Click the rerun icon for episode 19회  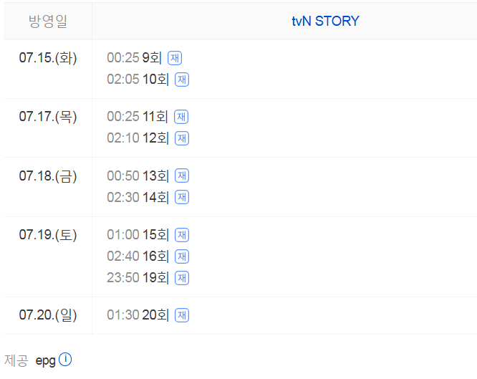point(182,278)
